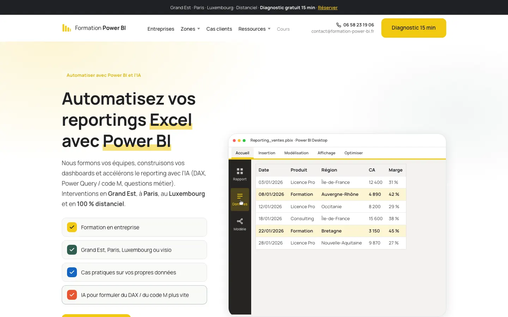
Task: Switch to the Accueil ribbon tab
Action: pyautogui.click(x=242, y=153)
